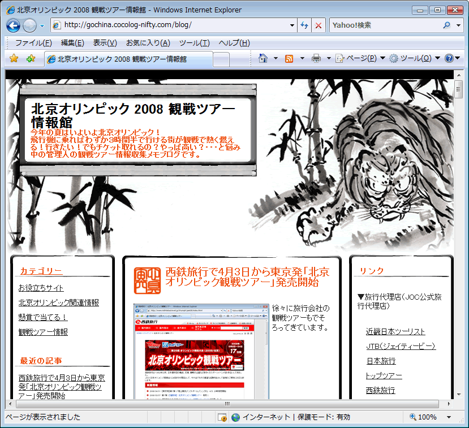
Task: Open the お気に入り(A) menu
Action: click(148, 43)
